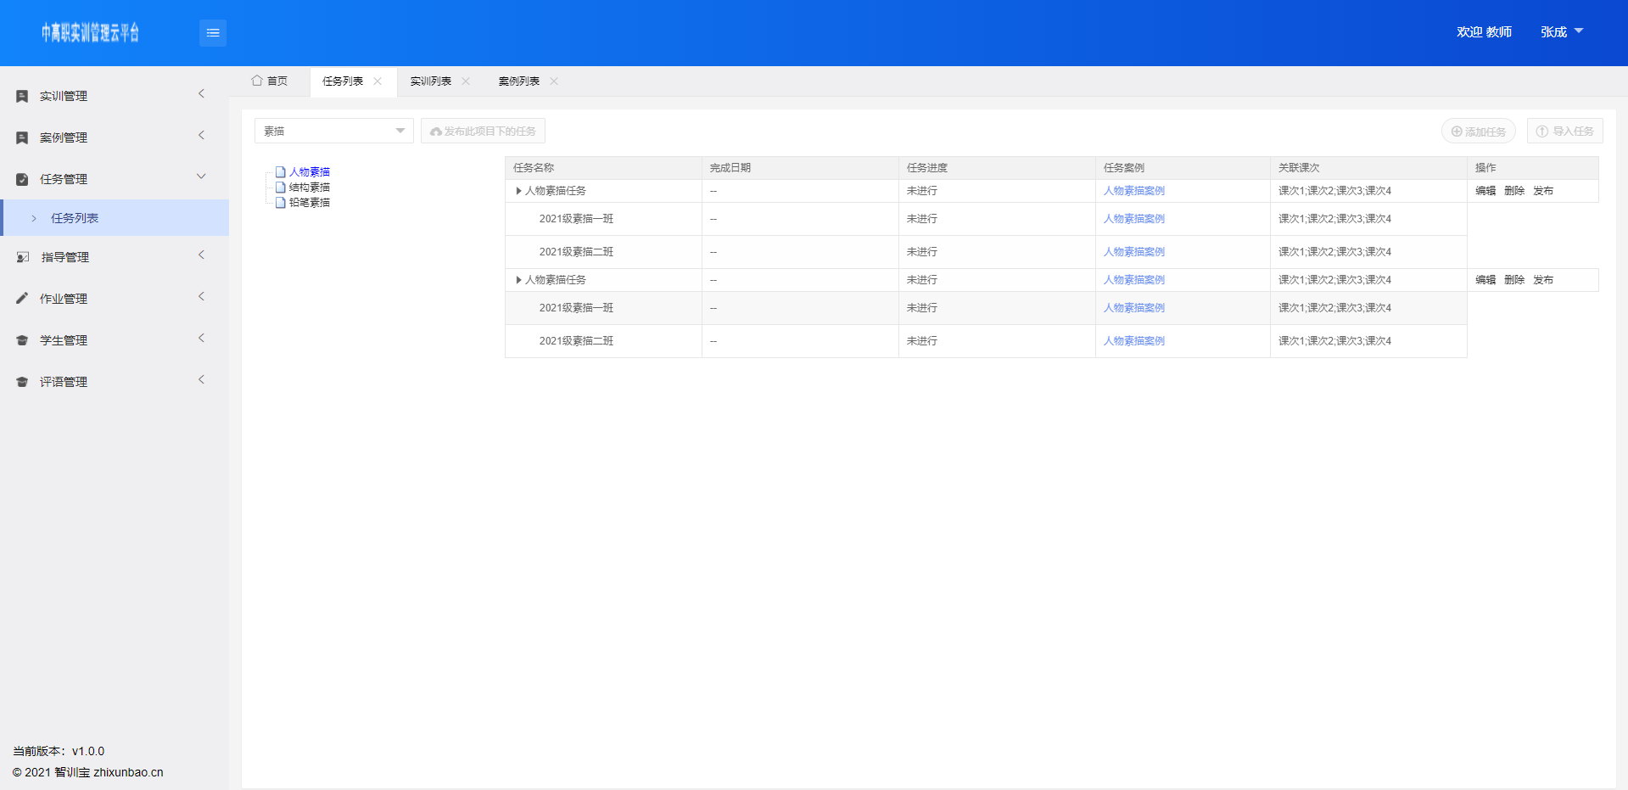Image resolution: width=1628 pixels, height=790 pixels.
Task: Click the 案例管理 bookmark icon
Action: point(23,138)
